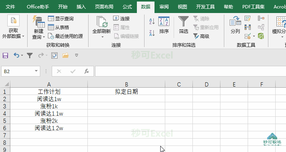Select column B header

coord(127,84)
